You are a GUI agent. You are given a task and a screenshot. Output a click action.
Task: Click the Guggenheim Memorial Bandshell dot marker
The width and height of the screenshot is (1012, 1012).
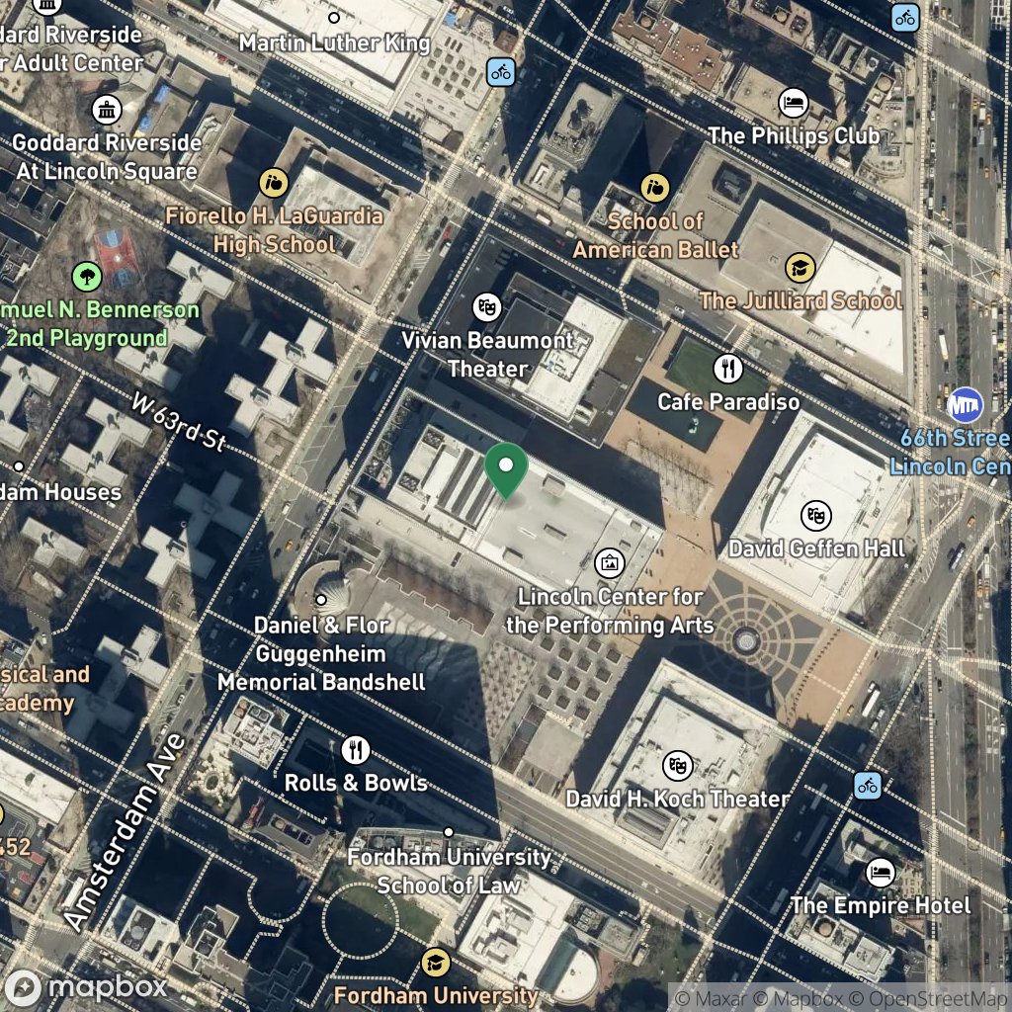click(321, 600)
